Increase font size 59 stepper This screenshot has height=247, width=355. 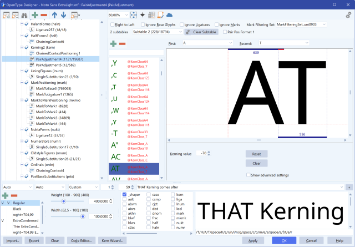tap(133, 186)
